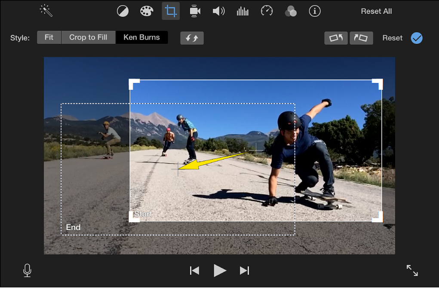Open the clip Volume controls
439x288 pixels.
[218, 11]
